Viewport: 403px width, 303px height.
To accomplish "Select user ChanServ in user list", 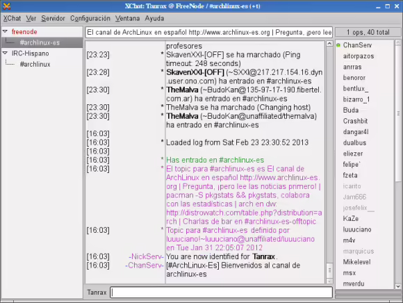I will tap(357, 45).
